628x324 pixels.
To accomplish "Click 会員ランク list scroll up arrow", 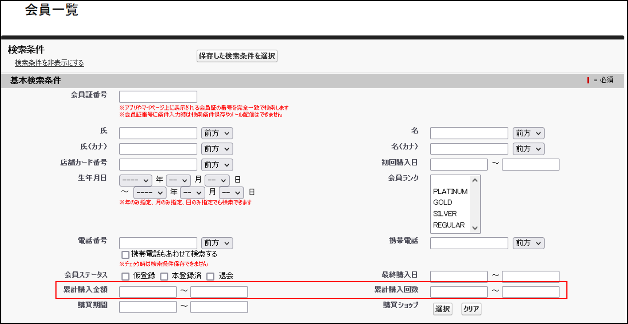I will [475, 180].
